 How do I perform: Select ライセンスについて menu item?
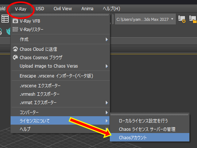click(60, 121)
